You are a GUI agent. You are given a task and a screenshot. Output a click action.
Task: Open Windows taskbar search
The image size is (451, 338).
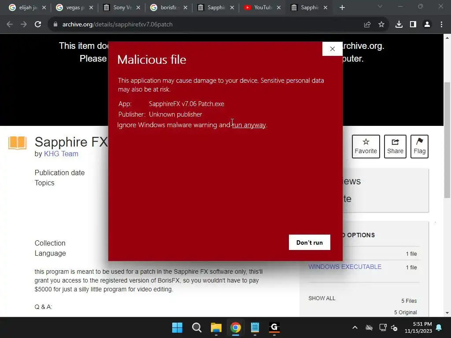pos(197,327)
